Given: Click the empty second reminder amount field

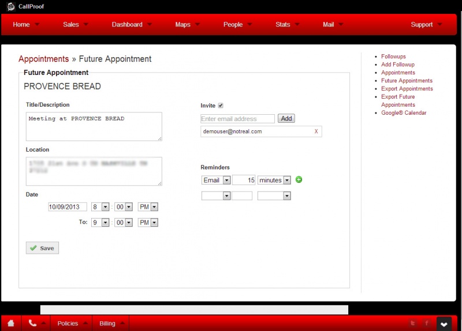Looking at the screenshot, I should 242,195.
